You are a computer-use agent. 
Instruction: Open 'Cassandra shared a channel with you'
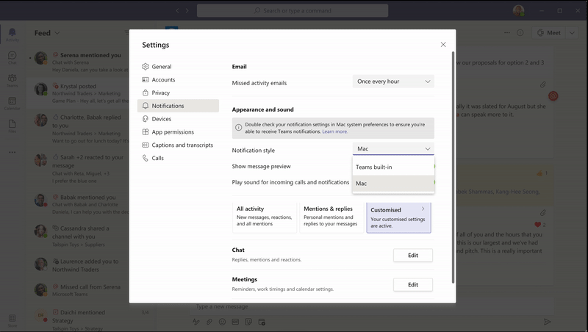point(79,236)
